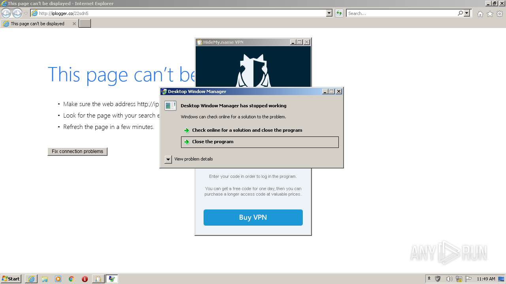Screen dimensions: 506x284
Task: Close the Desktop Window Manager dialog
Action: tap(338, 92)
